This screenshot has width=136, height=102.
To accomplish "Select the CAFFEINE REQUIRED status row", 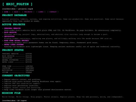I will click(x=18, y=68).
